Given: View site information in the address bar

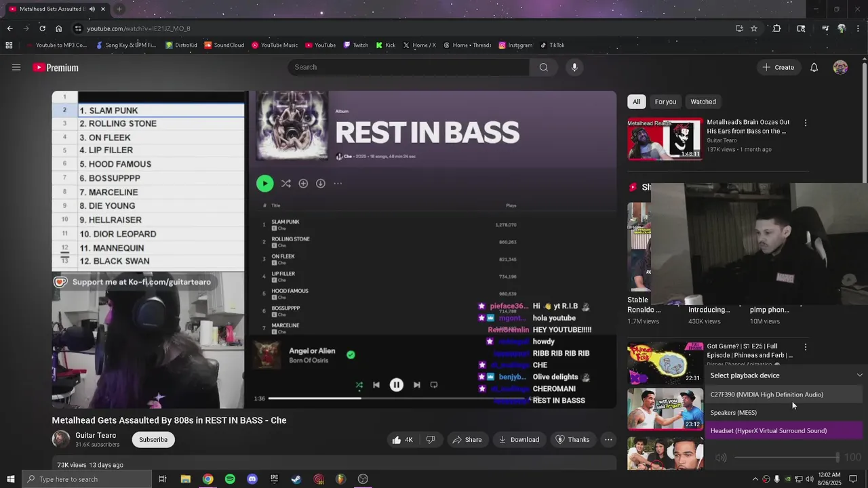Looking at the screenshot, I should (x=78, y=28).
